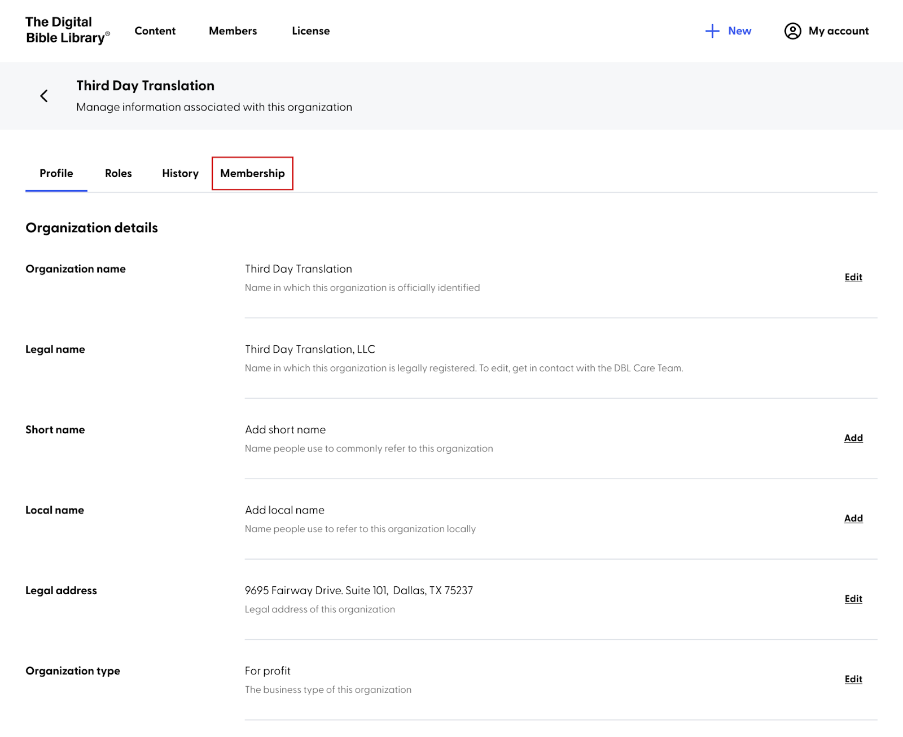Click the 'Legal address' row label
Screen dimensions: 903x737
click(x=61, y=590)
